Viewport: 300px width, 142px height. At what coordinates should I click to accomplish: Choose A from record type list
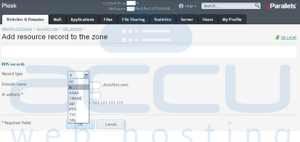[79, 87]
